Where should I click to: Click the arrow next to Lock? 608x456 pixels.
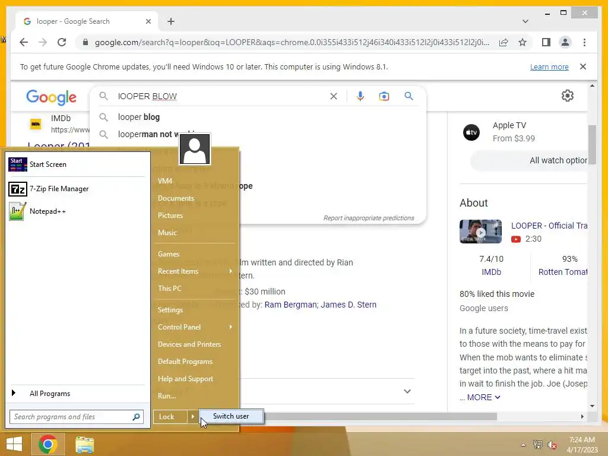(192, 417)
